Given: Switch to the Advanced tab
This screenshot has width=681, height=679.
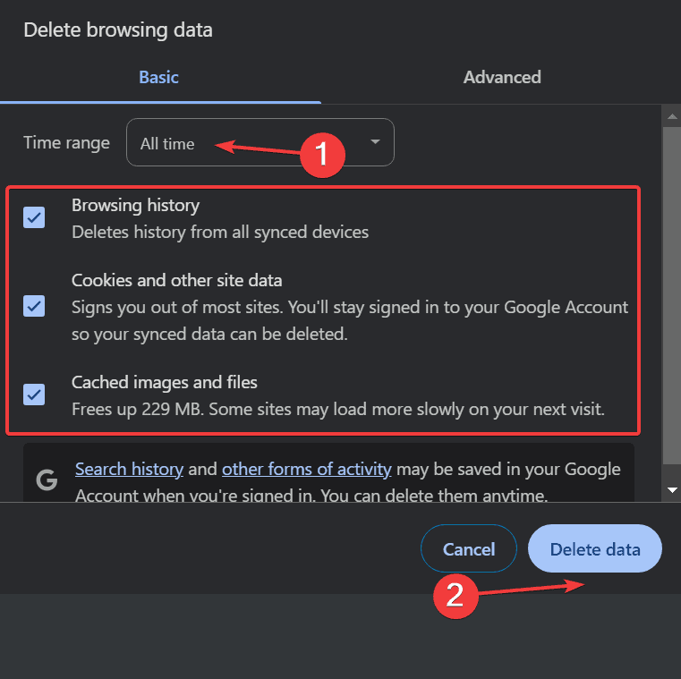Looking at the screenshot, I should coord(502,77).
